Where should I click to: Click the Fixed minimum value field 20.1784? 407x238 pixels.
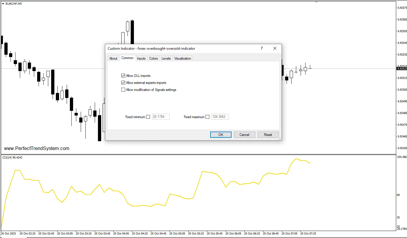point(161,117)
